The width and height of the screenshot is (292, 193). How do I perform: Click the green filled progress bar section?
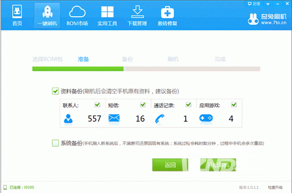pos(78,69)
